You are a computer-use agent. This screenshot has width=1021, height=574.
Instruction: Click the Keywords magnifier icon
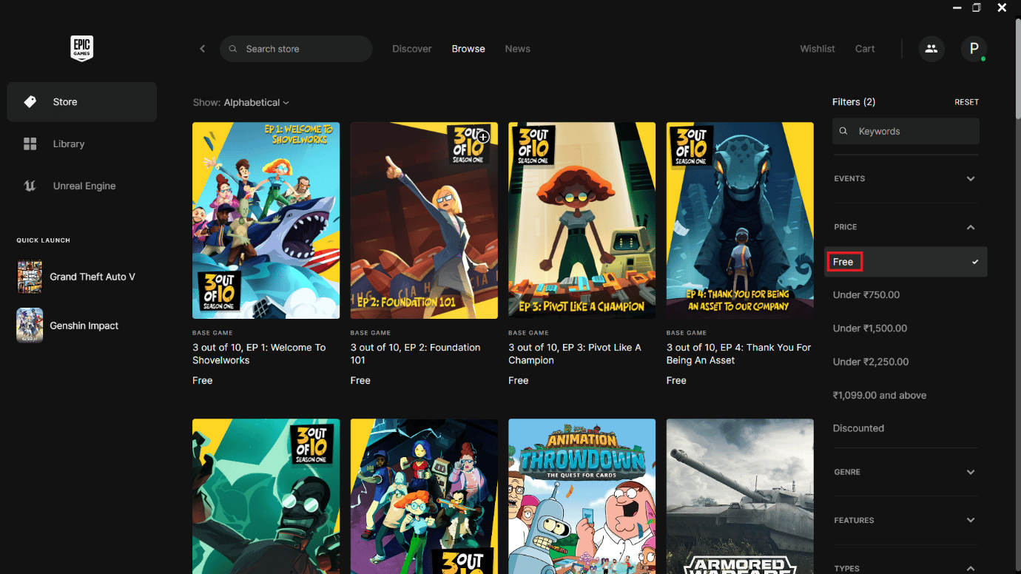(x=843, y=132)
